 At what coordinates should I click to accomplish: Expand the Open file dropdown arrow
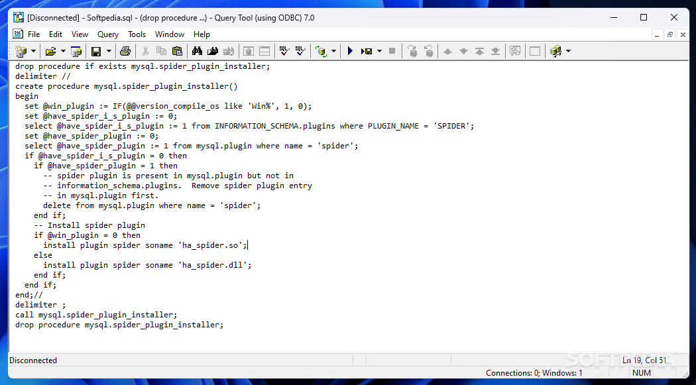pyautogui.click(x=63, y=51)
